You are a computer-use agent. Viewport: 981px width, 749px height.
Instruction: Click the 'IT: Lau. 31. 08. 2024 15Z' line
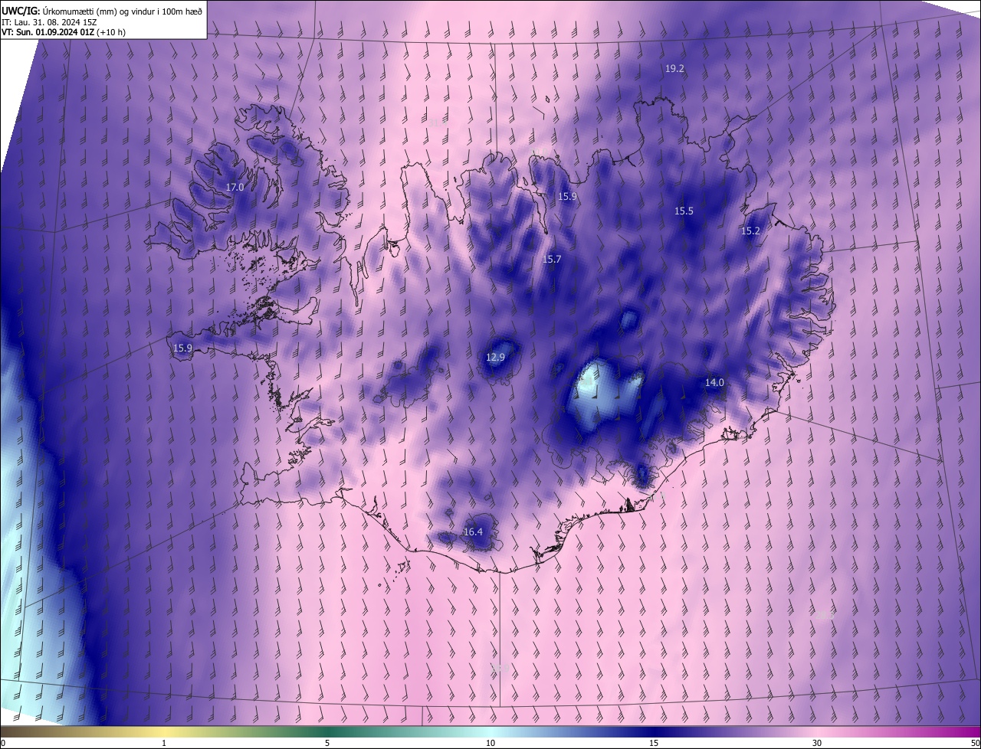pyautogui.click(x=49, y=22)
